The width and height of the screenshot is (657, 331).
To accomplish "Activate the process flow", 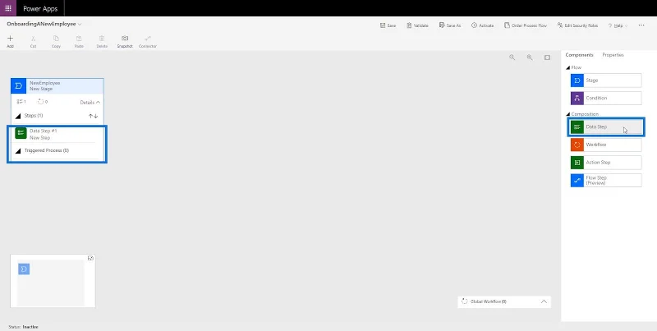I will (x=482, y=25).
